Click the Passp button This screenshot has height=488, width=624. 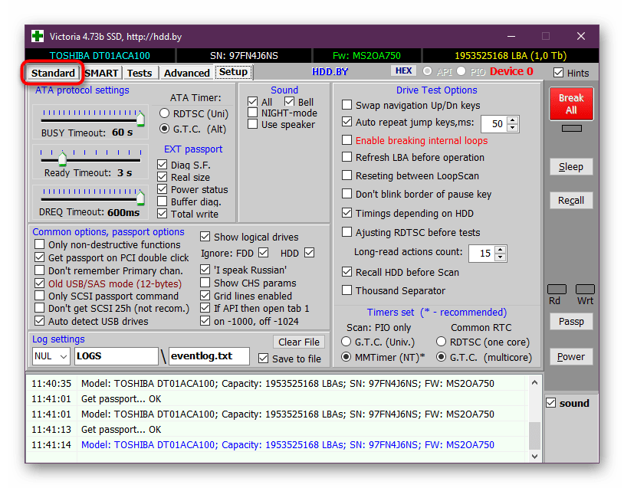click(571, 321)
